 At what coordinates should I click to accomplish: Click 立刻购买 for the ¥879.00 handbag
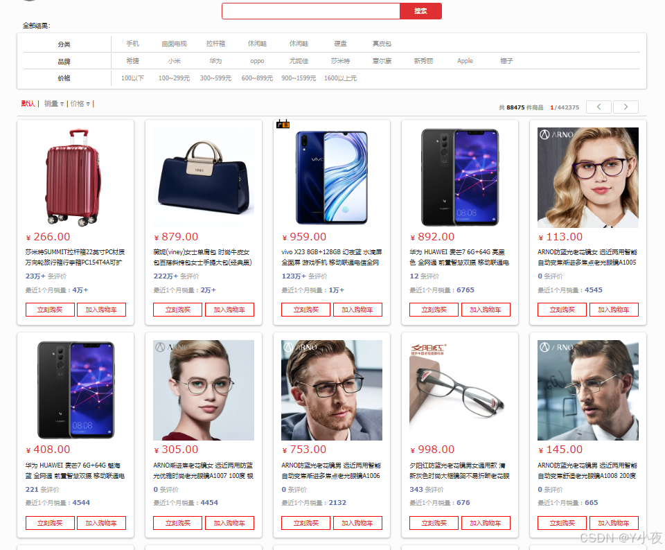[x=178, y=310]
